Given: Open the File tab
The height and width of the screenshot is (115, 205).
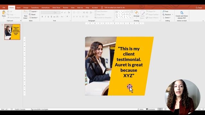Looking at the screenshot, I should point(4,8).
